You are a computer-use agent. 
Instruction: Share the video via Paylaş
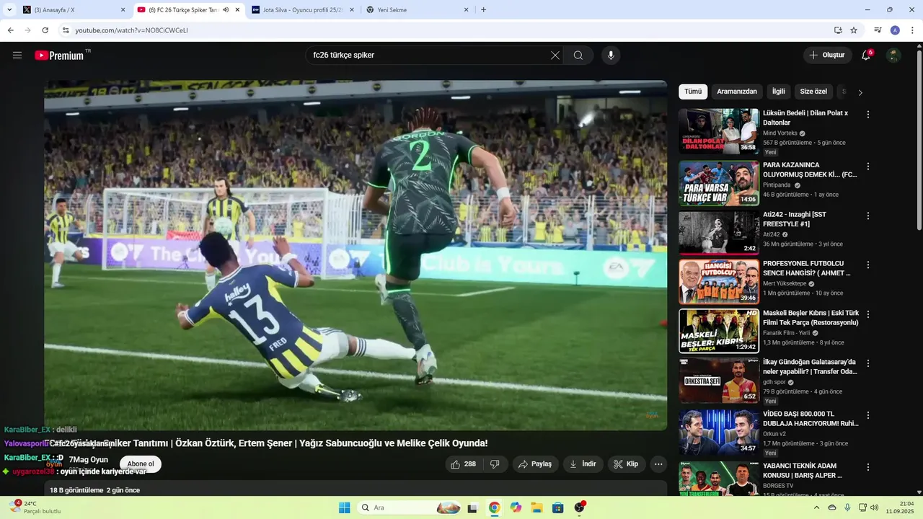(x=535, y=464)
